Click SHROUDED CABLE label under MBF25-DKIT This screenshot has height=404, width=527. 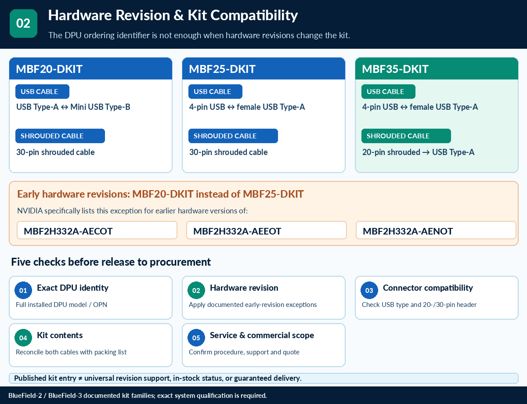coord(233,136)
